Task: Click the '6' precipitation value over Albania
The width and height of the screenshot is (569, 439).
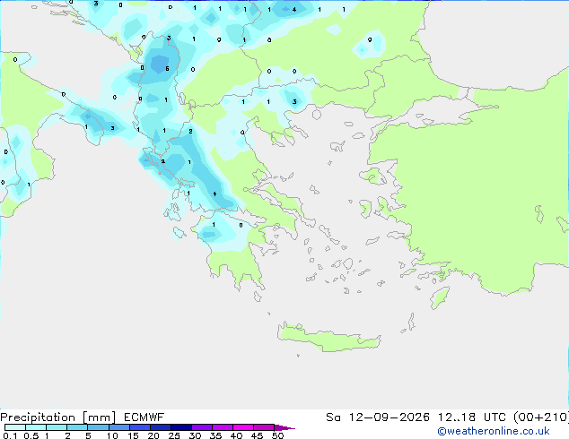Action: coord(167,68)
